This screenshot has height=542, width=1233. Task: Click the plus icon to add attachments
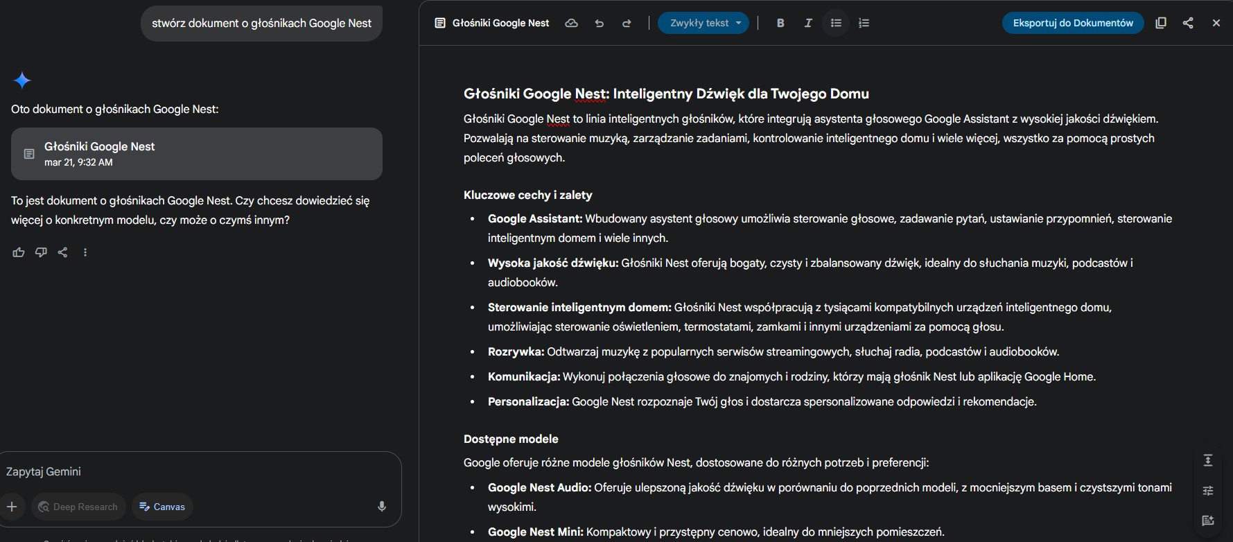[x=12, y=507]
